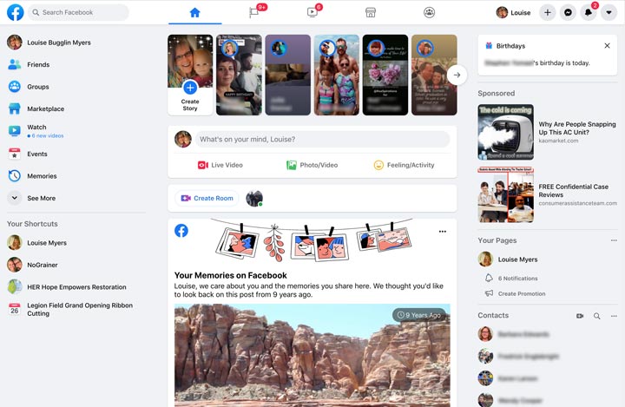Click the Louise profile button in header

coord(513,12)
